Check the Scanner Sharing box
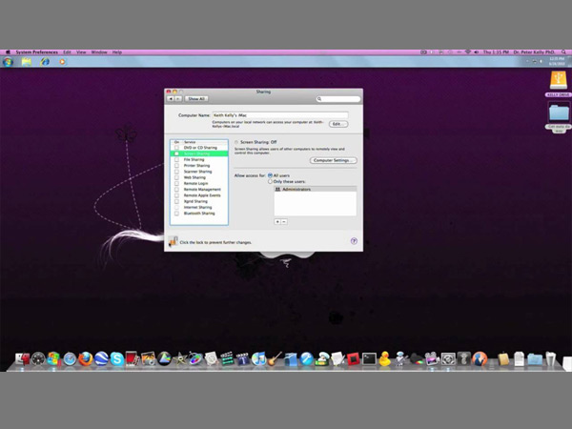Viewport: 572px width, 429px height. point(176,172)
